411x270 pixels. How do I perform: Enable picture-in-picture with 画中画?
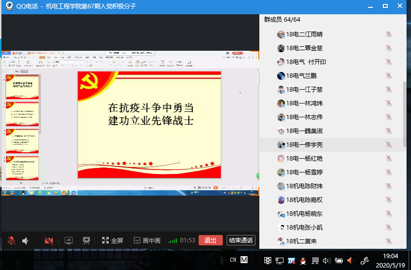coord(147,240)
